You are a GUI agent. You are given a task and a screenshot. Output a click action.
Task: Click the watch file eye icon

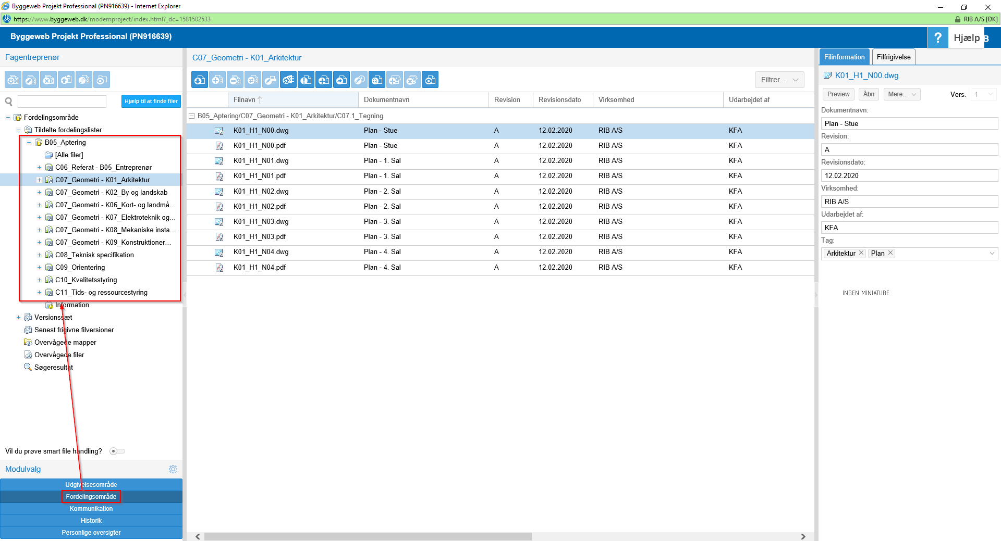click(x=430, y=80)
